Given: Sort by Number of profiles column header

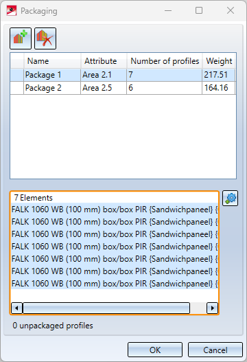Looking at the screenshot, I should 165,61.
